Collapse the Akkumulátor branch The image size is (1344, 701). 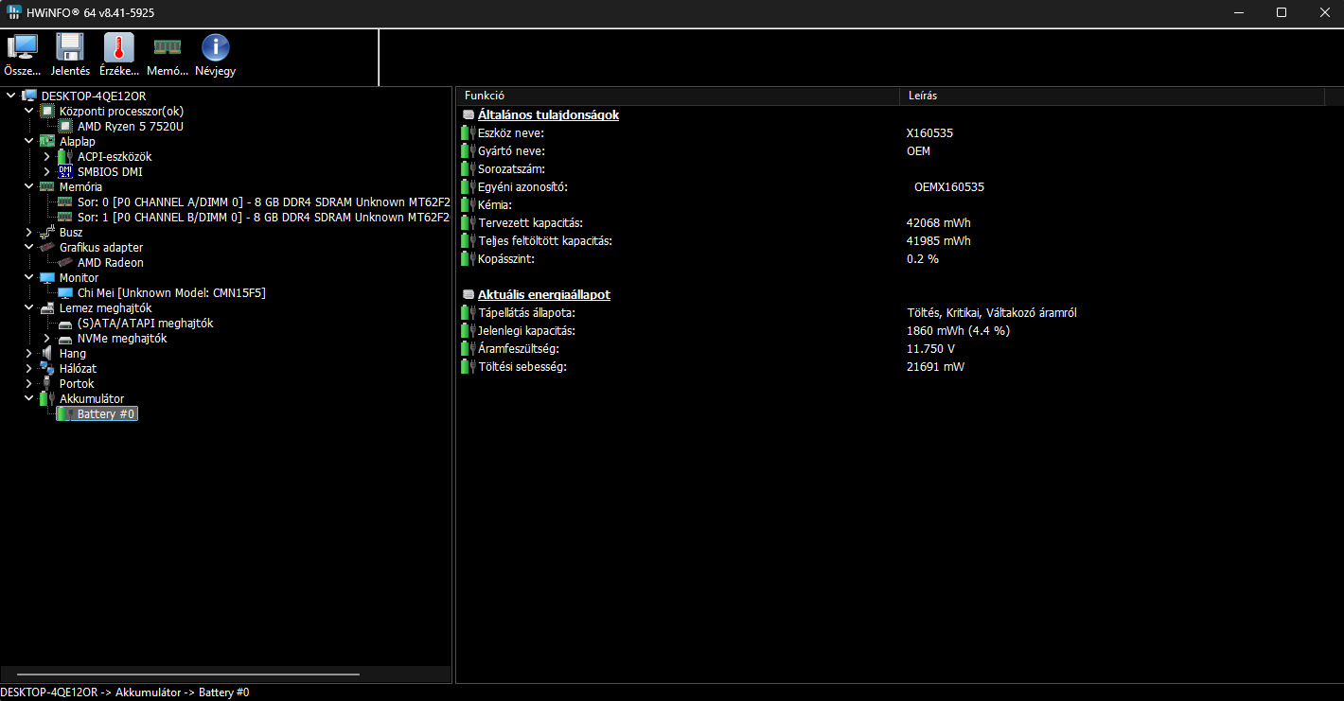pyautogui.click(x=29, y=398)
